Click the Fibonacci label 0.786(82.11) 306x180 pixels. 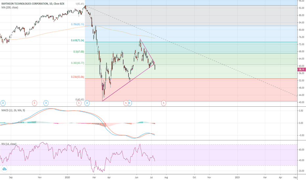click(77, 24)
